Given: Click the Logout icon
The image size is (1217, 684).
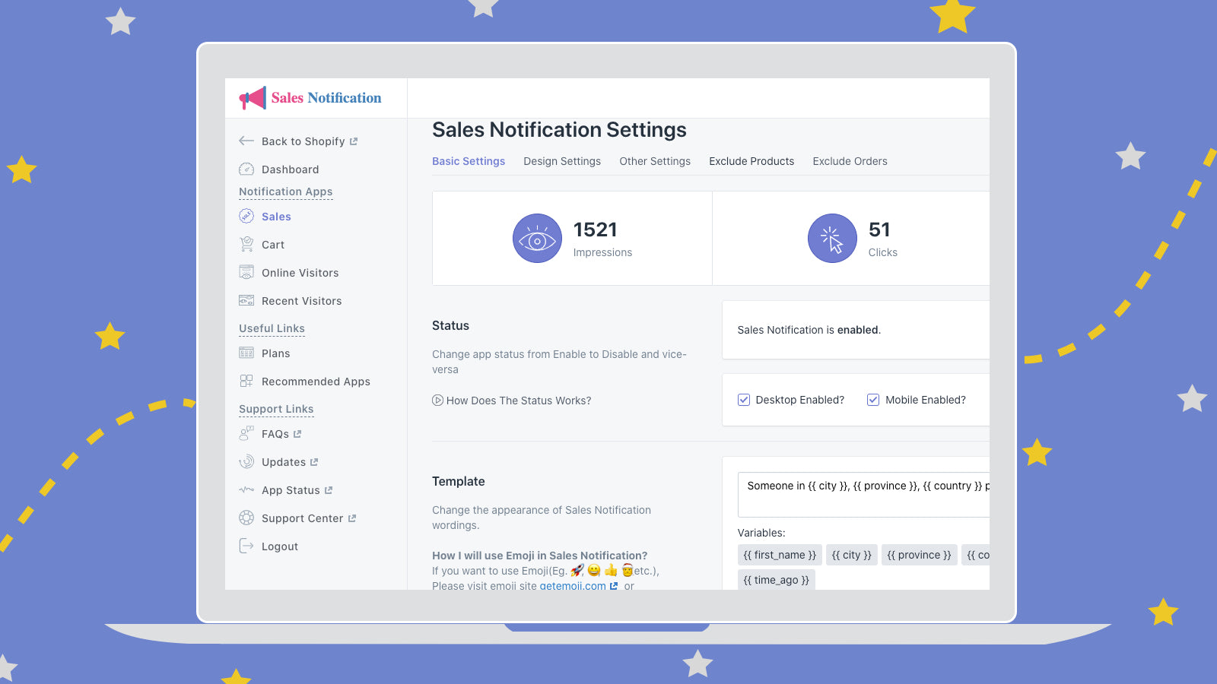Looking at the screenshot, I should [246, 546].
